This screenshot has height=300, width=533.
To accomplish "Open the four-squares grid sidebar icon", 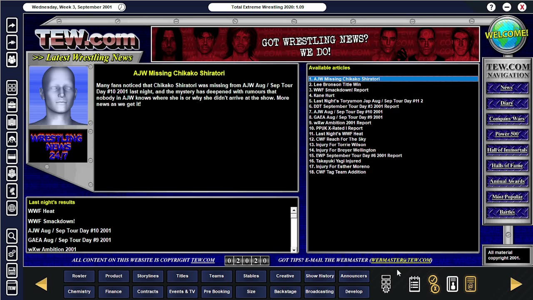I will pos(12,88).
